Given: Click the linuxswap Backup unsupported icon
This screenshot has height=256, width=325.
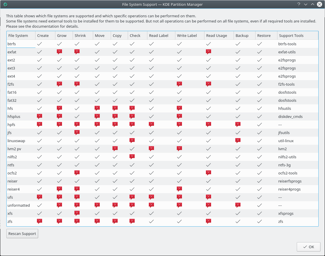Looking at the screenshot, I should tap(238, 141).
